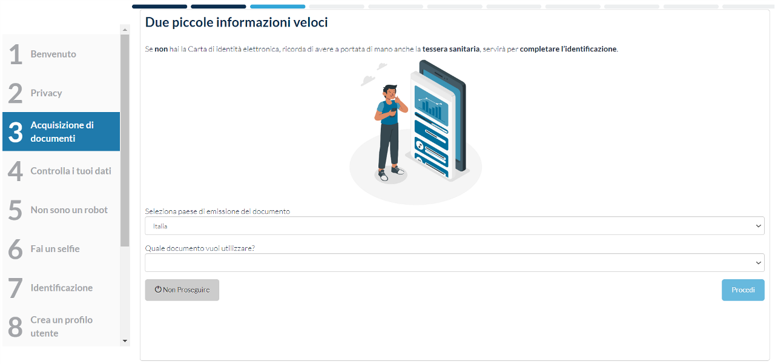The image size is (775, 364).
Task: Click the Non Proseguire button
Action: (x=182, y=290)
